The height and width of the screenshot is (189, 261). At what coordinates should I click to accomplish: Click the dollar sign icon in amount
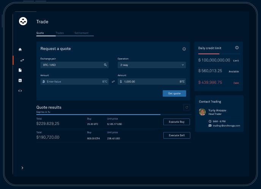click(x=121, y=82)
